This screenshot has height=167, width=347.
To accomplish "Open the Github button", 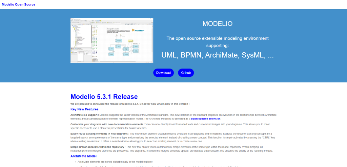I will [186, 73].
